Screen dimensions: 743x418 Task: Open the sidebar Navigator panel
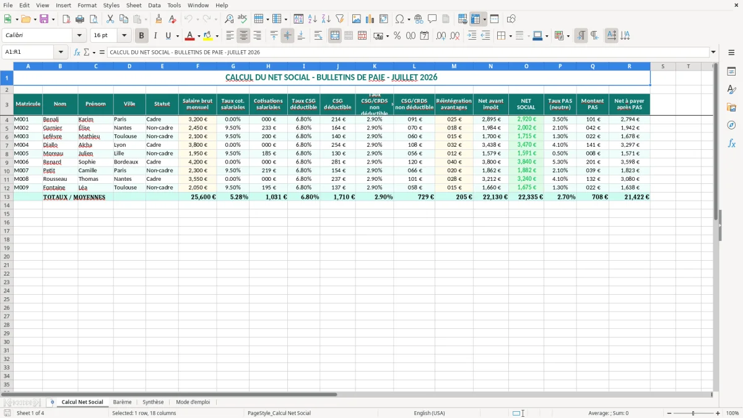(x=731, y=125)
